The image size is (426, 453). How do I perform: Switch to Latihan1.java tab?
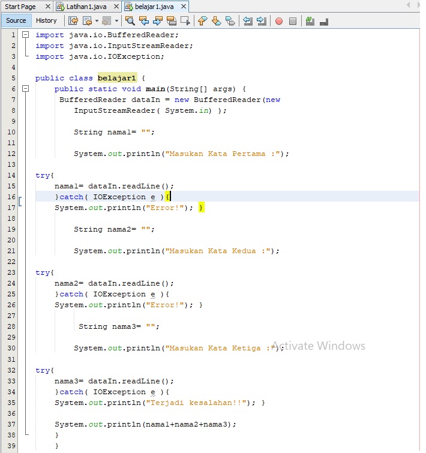pos(86,7)
